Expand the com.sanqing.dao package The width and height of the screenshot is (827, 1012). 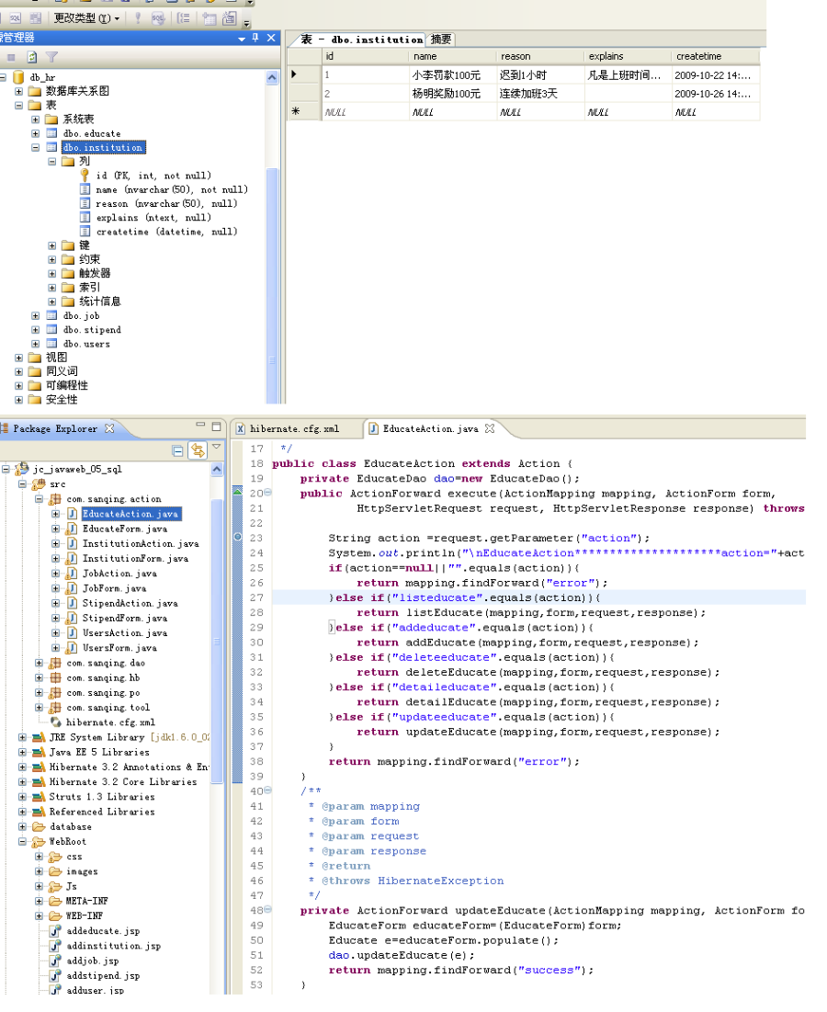[39, 663]
